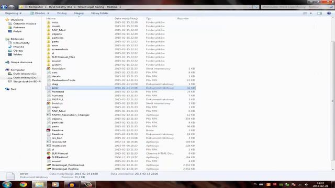Viewport: 335px width, 188px height.
Task: Select the StreetLegal_Redline application icon
Action: [49, 169]
